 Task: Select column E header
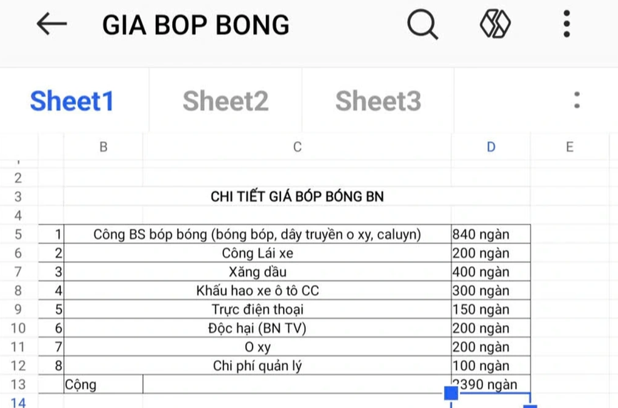[x=570, y=147]
